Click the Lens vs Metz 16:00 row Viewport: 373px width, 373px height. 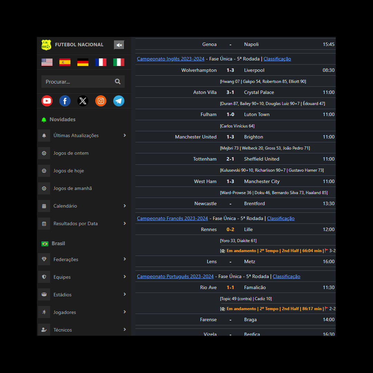tap(235, 261)
